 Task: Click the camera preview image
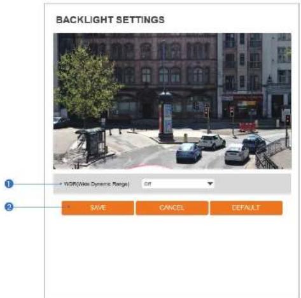tap(172, 101)
